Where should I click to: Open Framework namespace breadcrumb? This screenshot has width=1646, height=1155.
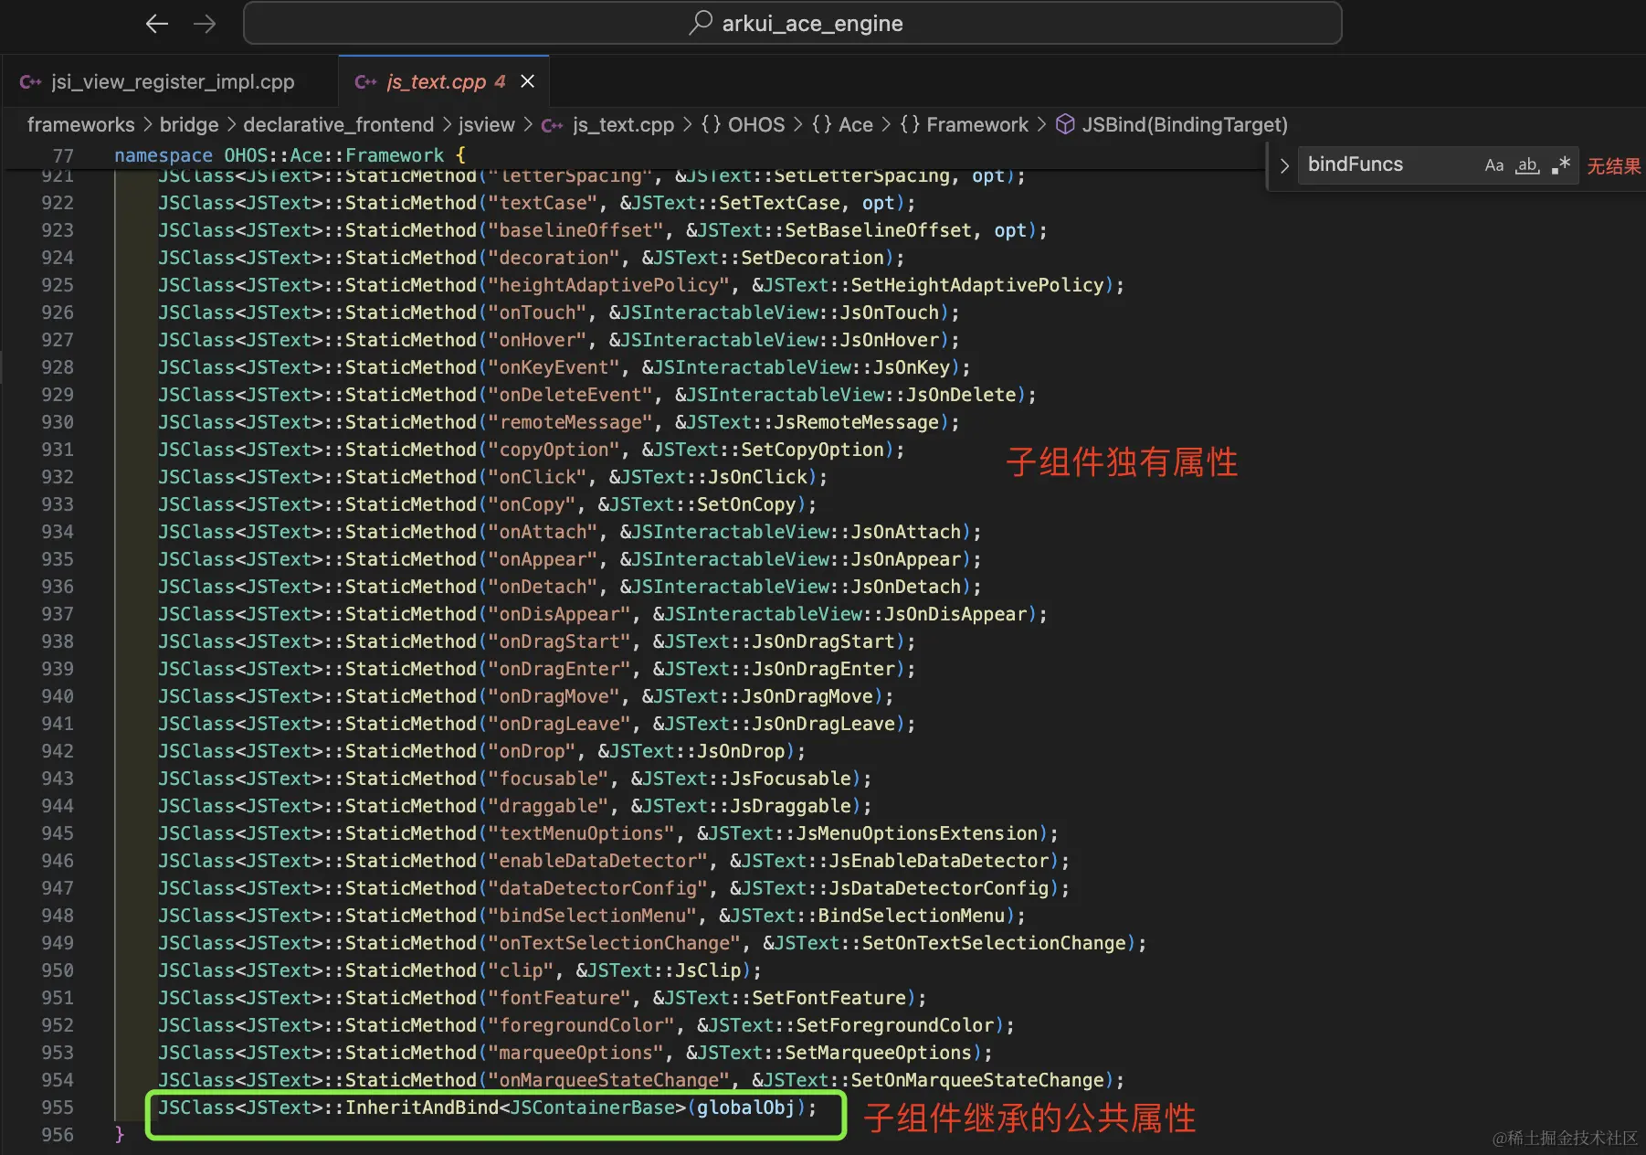976,124
